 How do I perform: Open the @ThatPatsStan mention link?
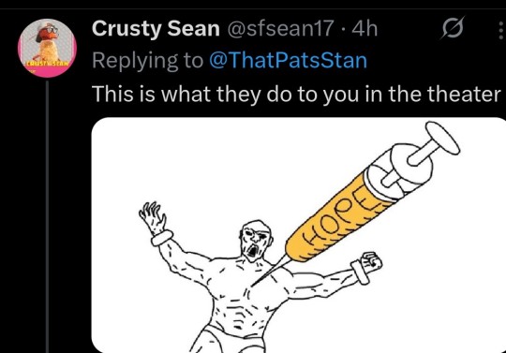point(289,60)
